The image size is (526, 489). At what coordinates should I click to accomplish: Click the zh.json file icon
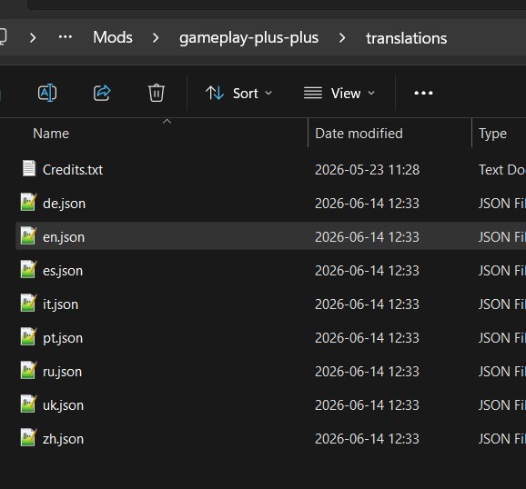tap(28, 437)
